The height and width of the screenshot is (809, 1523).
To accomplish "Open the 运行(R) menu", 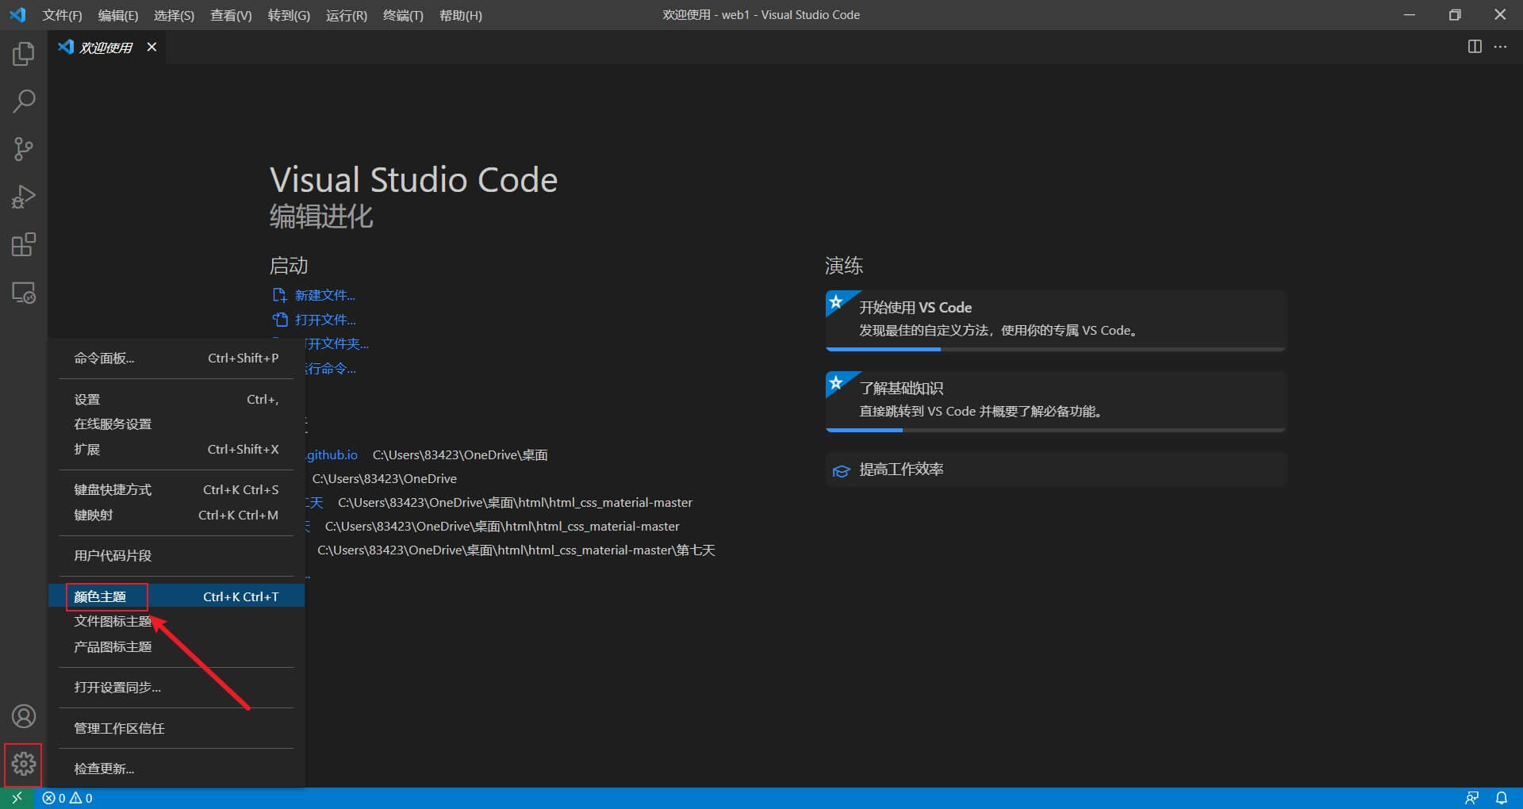I will pos(347,15).
